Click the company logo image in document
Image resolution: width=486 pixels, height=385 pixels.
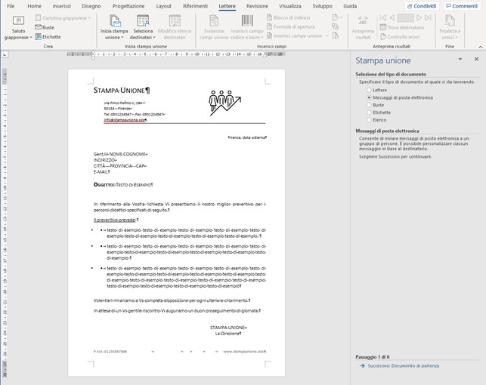(x=224, y=103)
